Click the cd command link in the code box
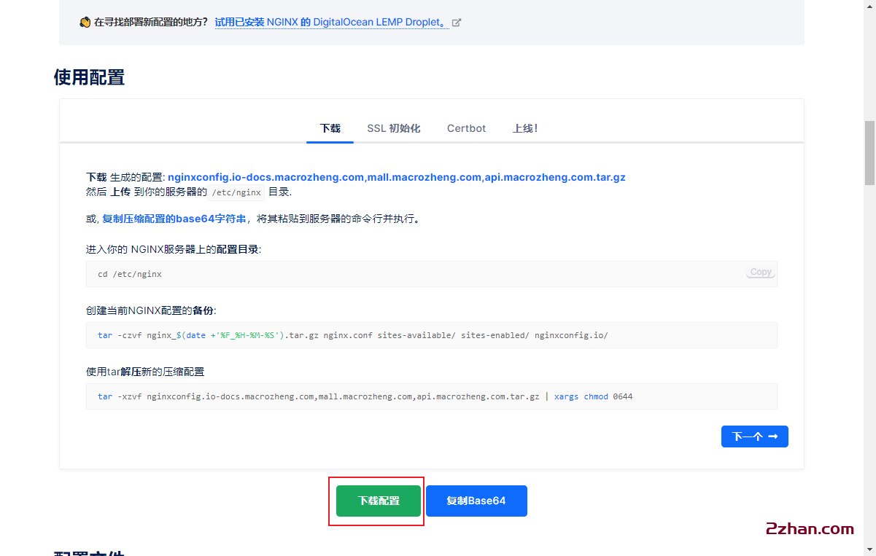 102,274
